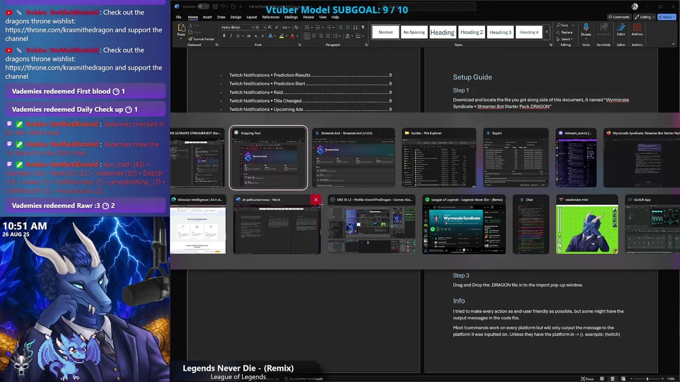Open the Editor pane icon

pyautogui.click(x=621, y=27)
